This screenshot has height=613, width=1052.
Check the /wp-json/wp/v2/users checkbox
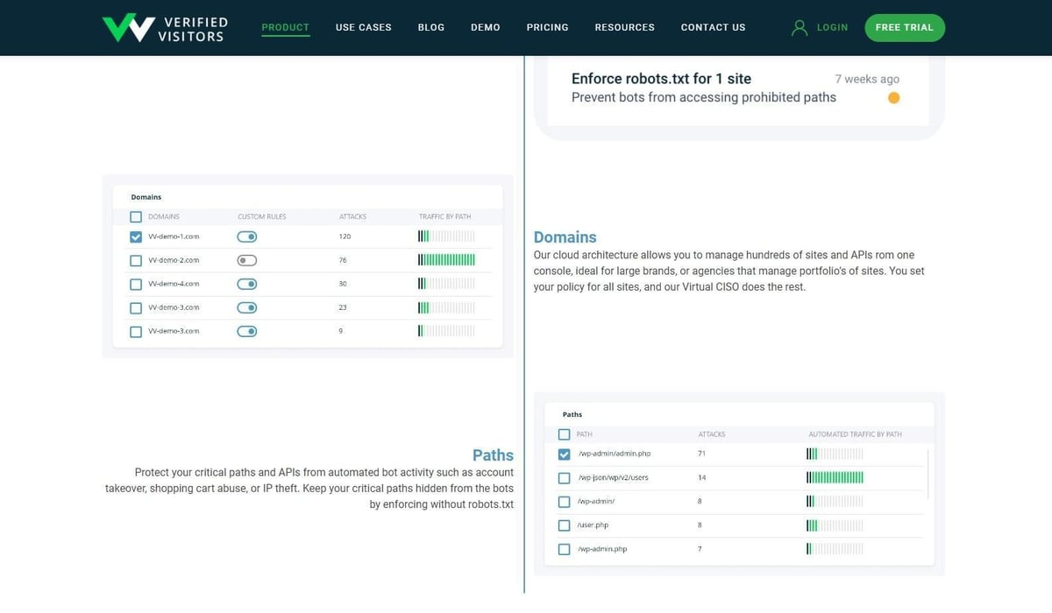[x=564, y=478]
